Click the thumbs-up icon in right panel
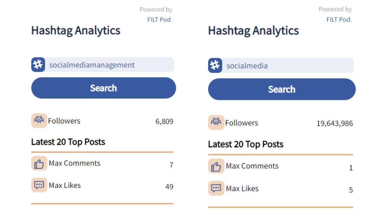Viewport: 378px width, 212px height. [x=216, y=166]
